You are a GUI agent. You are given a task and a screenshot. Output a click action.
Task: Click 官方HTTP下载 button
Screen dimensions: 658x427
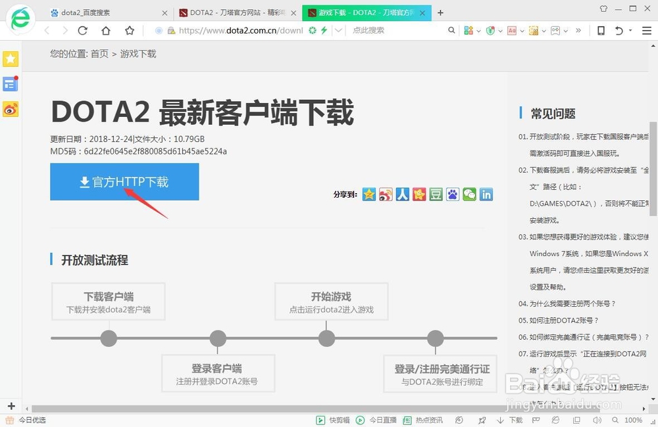pos(124,182)
